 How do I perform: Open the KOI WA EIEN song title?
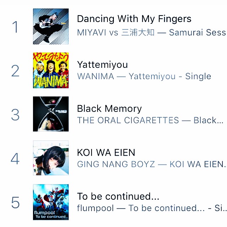(x=106, y=153)
